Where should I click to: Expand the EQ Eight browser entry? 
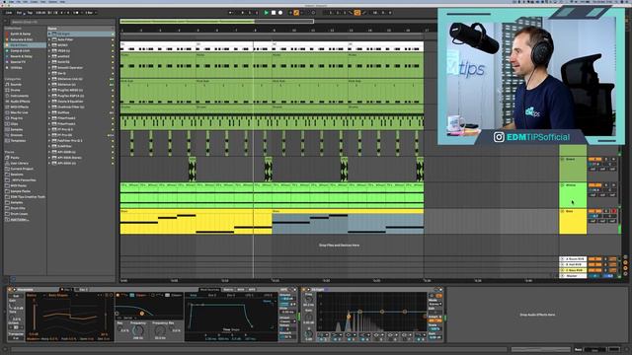[50, 35]
